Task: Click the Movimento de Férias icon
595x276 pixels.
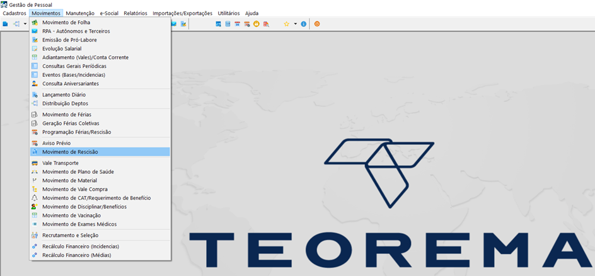Action: (x=35, y=115)
